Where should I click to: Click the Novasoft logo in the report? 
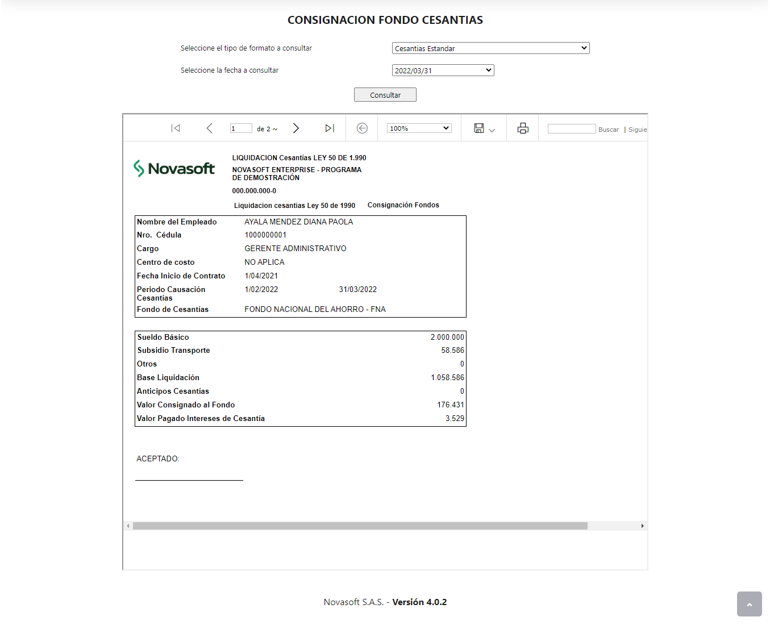(x=174, y=168)
